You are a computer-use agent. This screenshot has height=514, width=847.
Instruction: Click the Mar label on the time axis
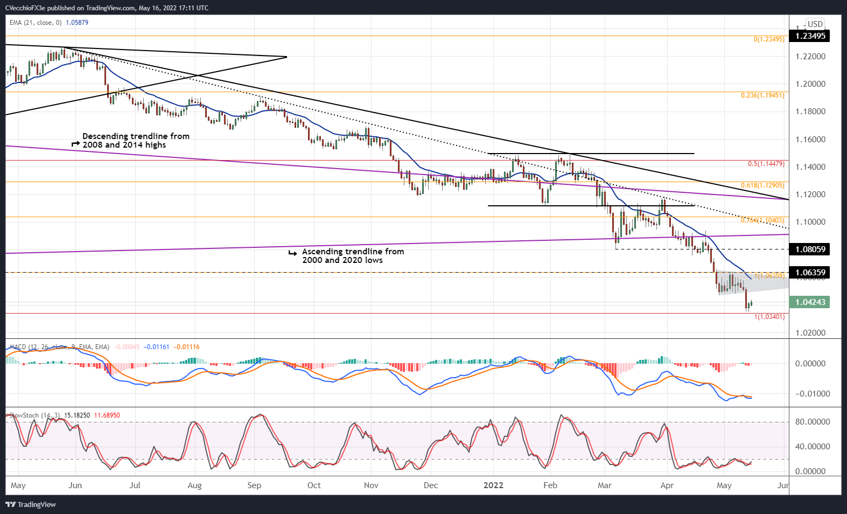click(x=605, y=485)
